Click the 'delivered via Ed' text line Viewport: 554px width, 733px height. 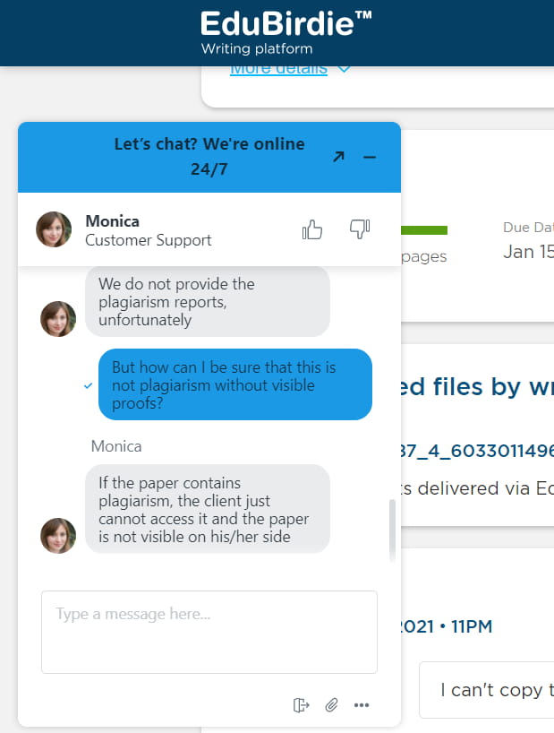[485, 488]
